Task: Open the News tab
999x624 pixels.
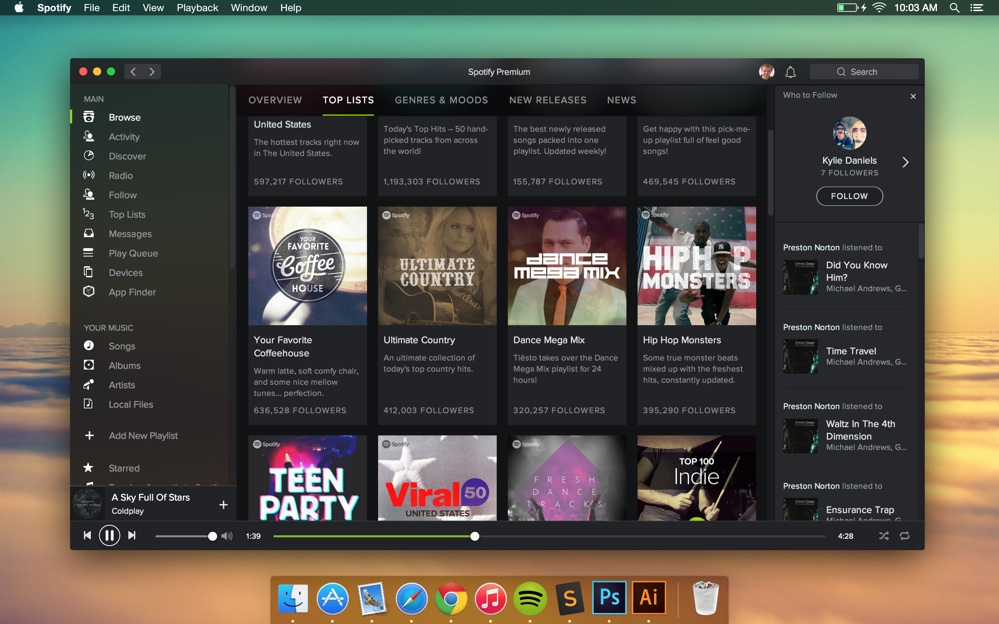Action: pyautogui.click(x=621, y=100)
